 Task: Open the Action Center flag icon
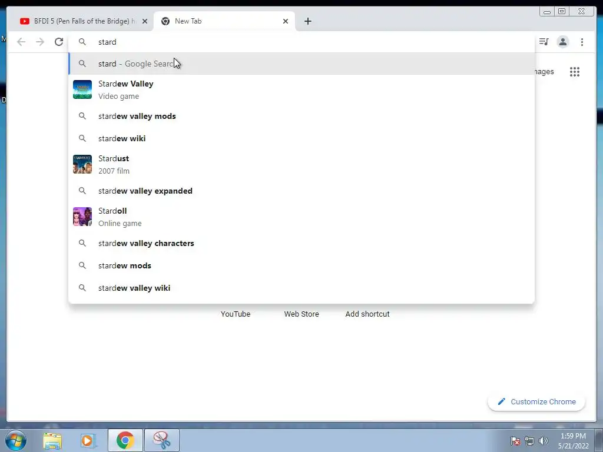(x=515, y=441)
